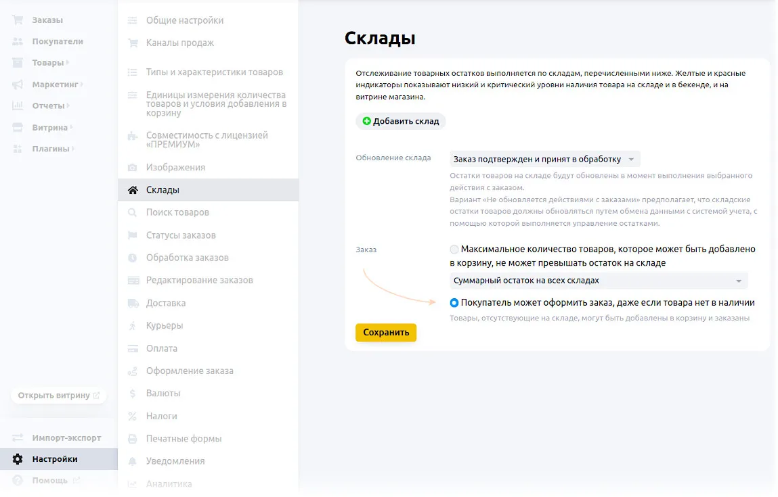Screen dimensions: 778x497
Task: Open the Обновление склада dropdown
Action: [x=544, y=160]
